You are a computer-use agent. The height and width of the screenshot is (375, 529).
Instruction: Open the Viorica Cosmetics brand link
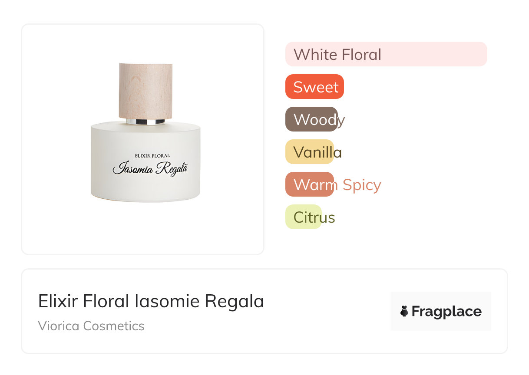click(91, 326)
